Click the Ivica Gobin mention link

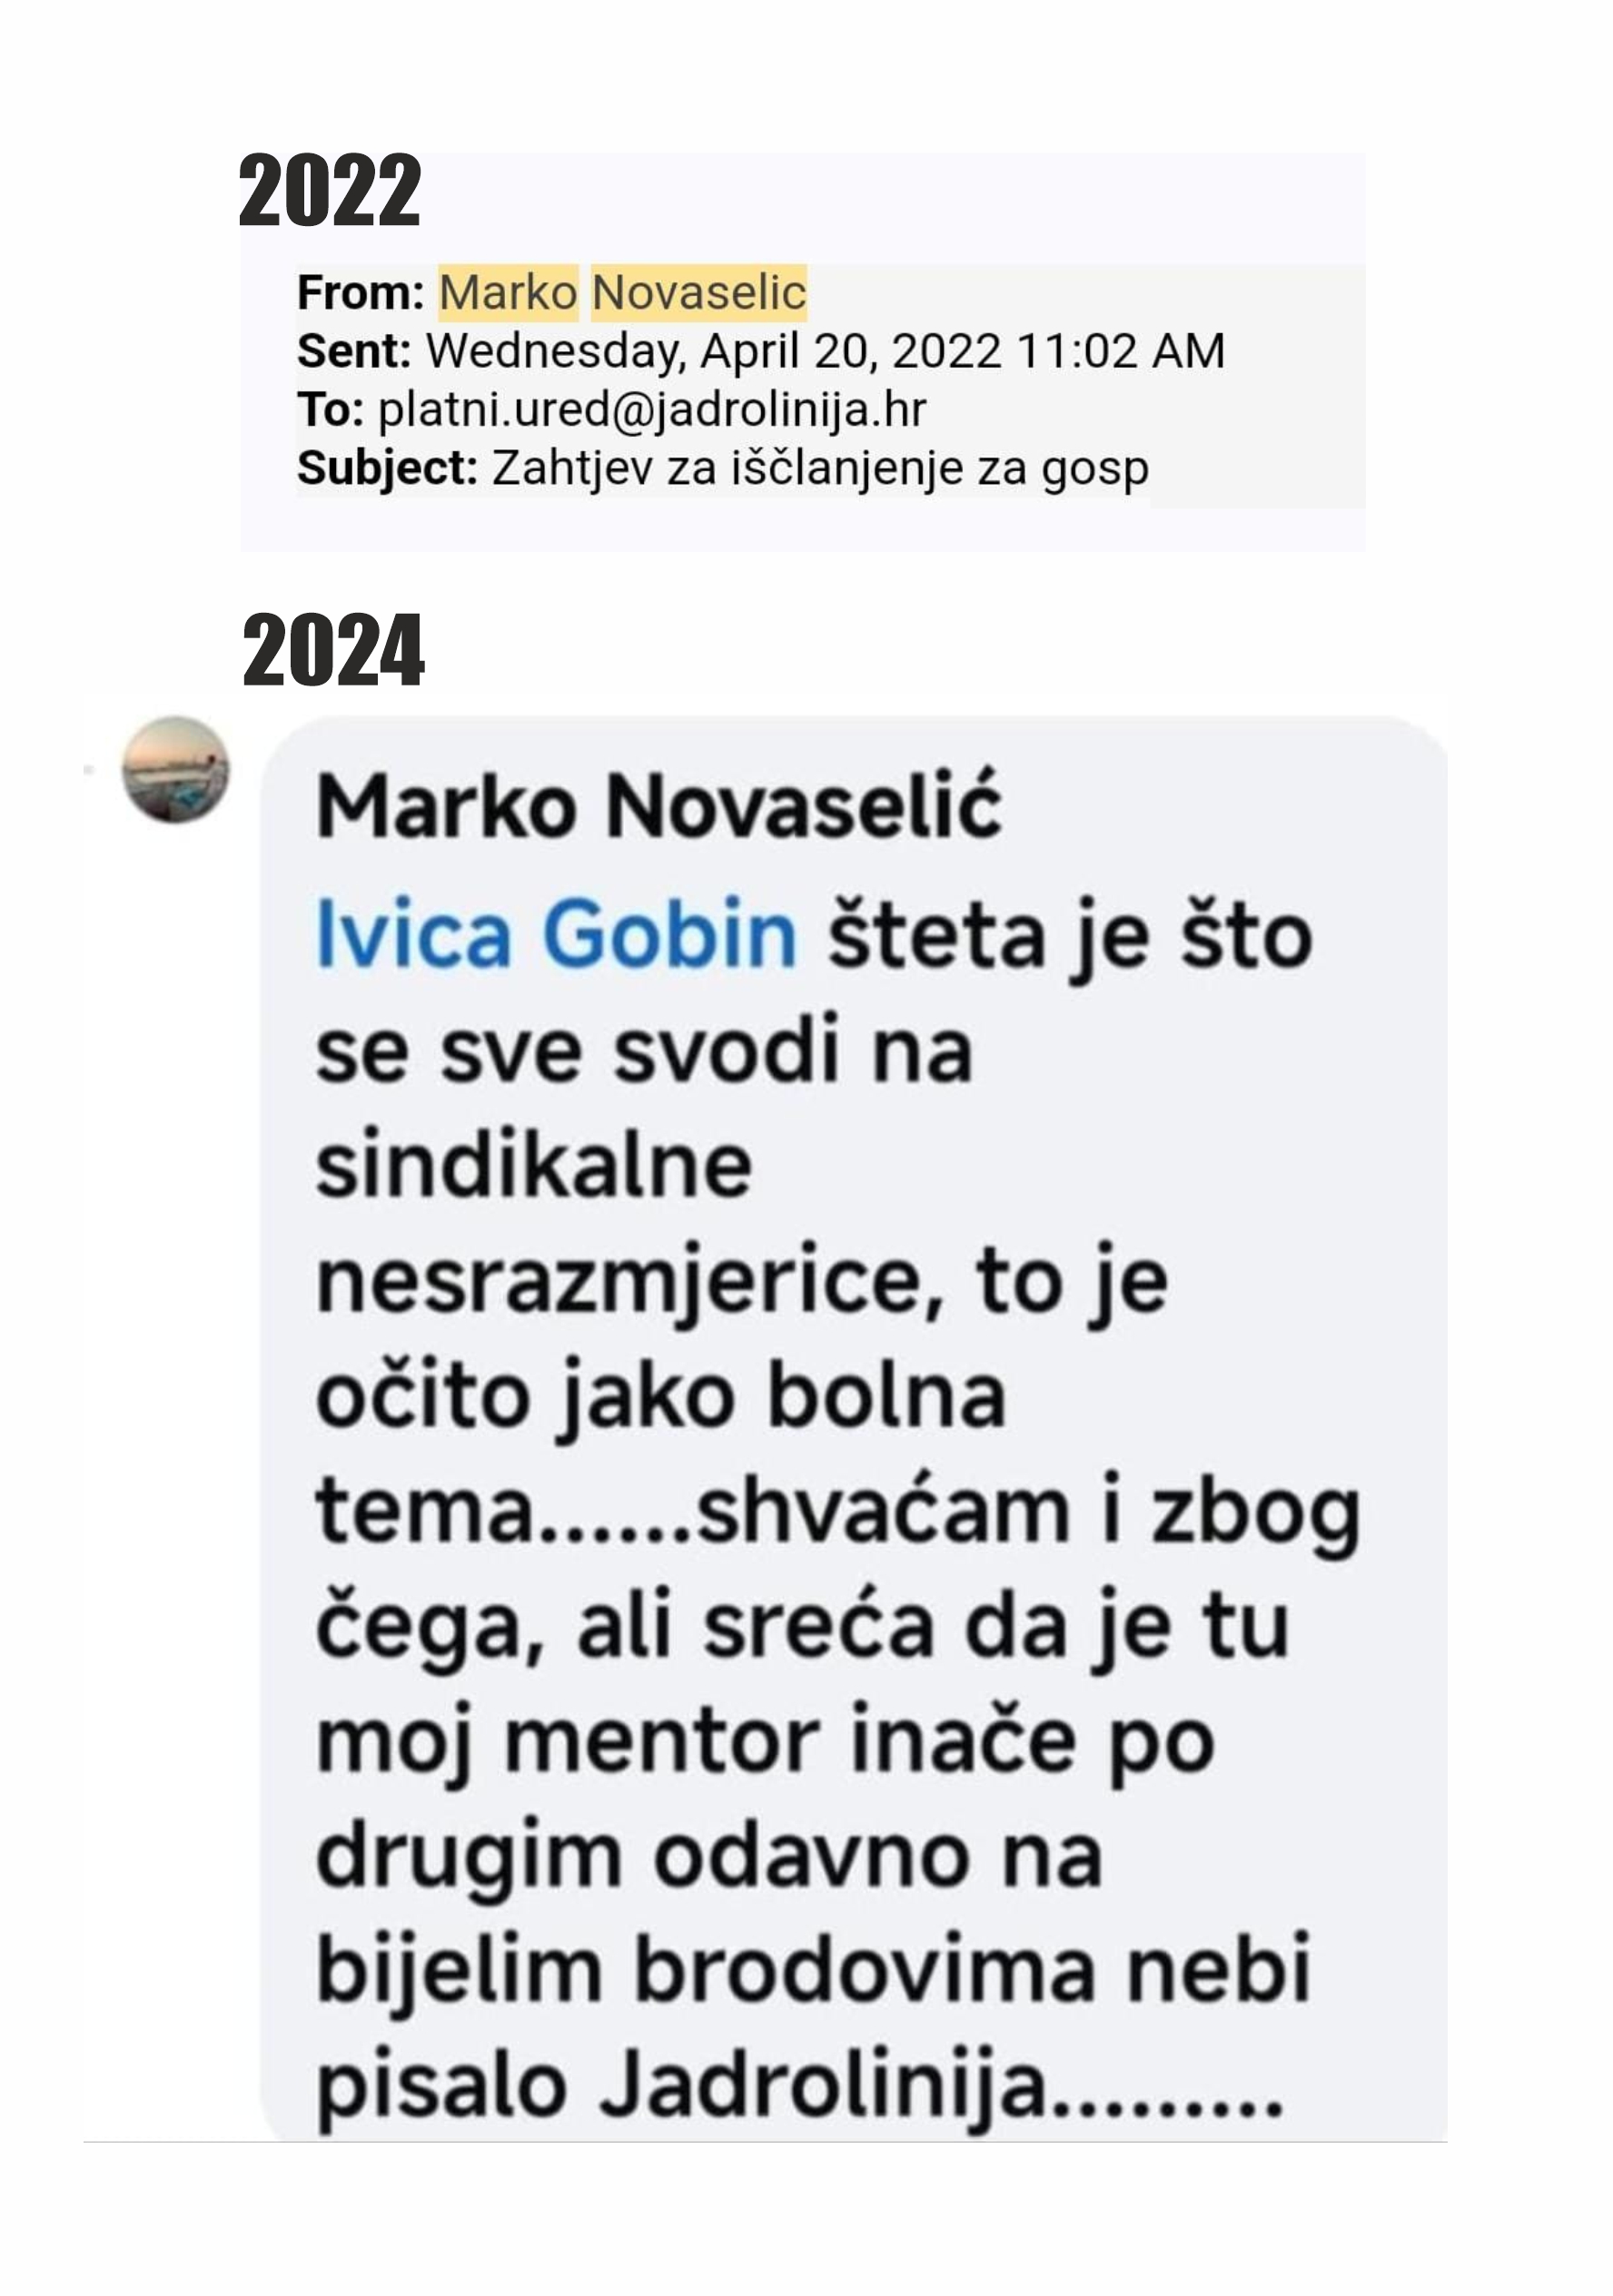coord(557,934)
